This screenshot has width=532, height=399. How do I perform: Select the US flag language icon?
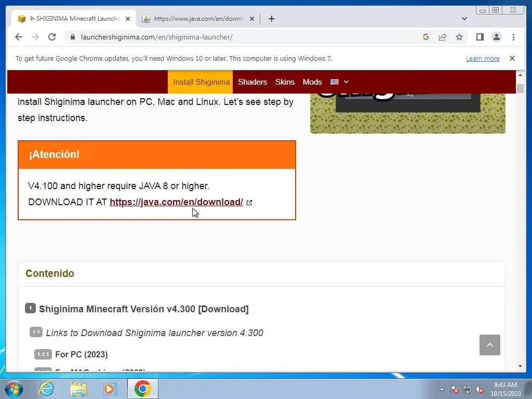tap(335, 82)
